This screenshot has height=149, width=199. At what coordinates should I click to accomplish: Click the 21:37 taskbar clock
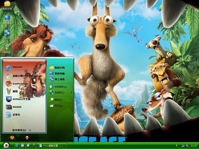pyautogui.click(x=194, y=146)
